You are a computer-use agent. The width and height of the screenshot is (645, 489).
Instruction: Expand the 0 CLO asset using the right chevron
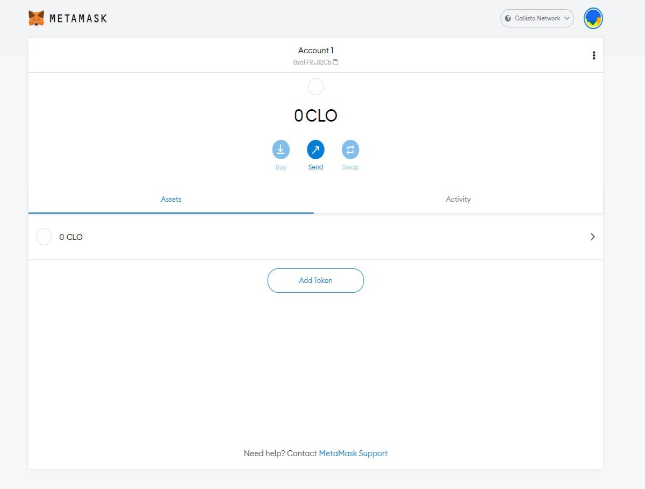pos(593,237)
